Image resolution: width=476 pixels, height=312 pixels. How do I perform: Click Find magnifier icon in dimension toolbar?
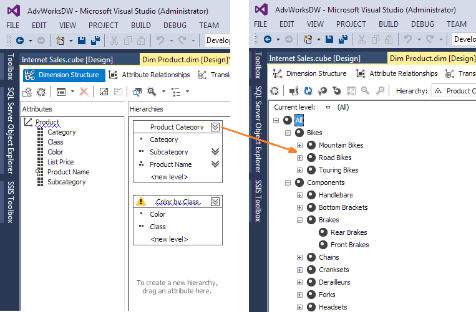(x=151, y=92)
